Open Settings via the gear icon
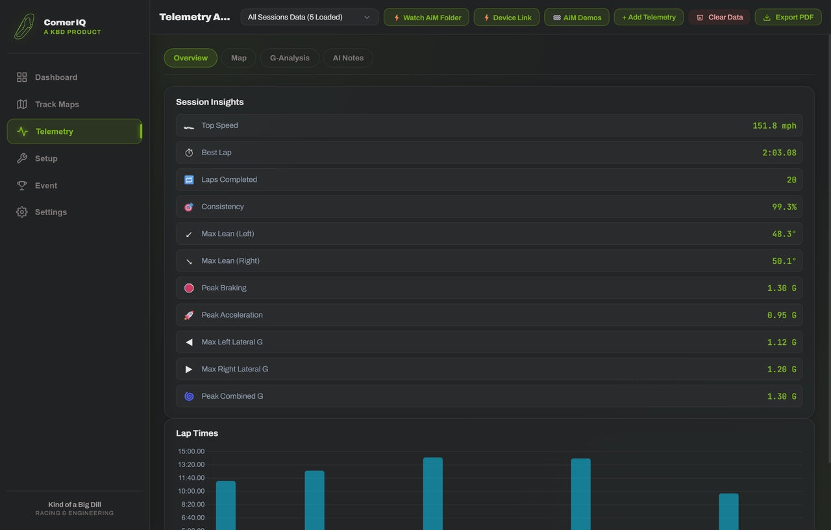Viewport: 831px width, 530px height. 22,212
